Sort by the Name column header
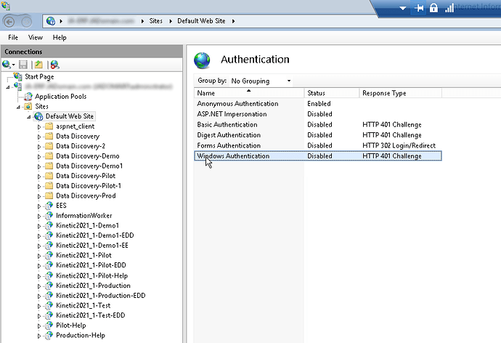 pos(249,93)
